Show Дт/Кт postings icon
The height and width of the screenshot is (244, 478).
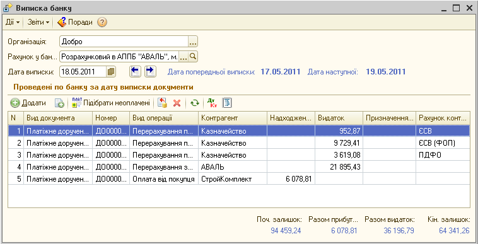tap(211, 103)
